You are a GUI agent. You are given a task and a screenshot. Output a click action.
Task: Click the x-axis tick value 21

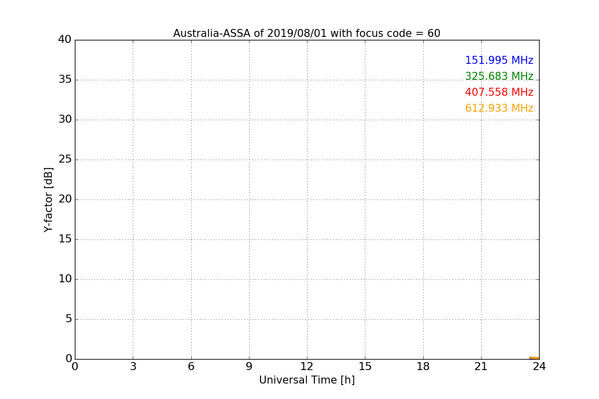coord(481,367)
